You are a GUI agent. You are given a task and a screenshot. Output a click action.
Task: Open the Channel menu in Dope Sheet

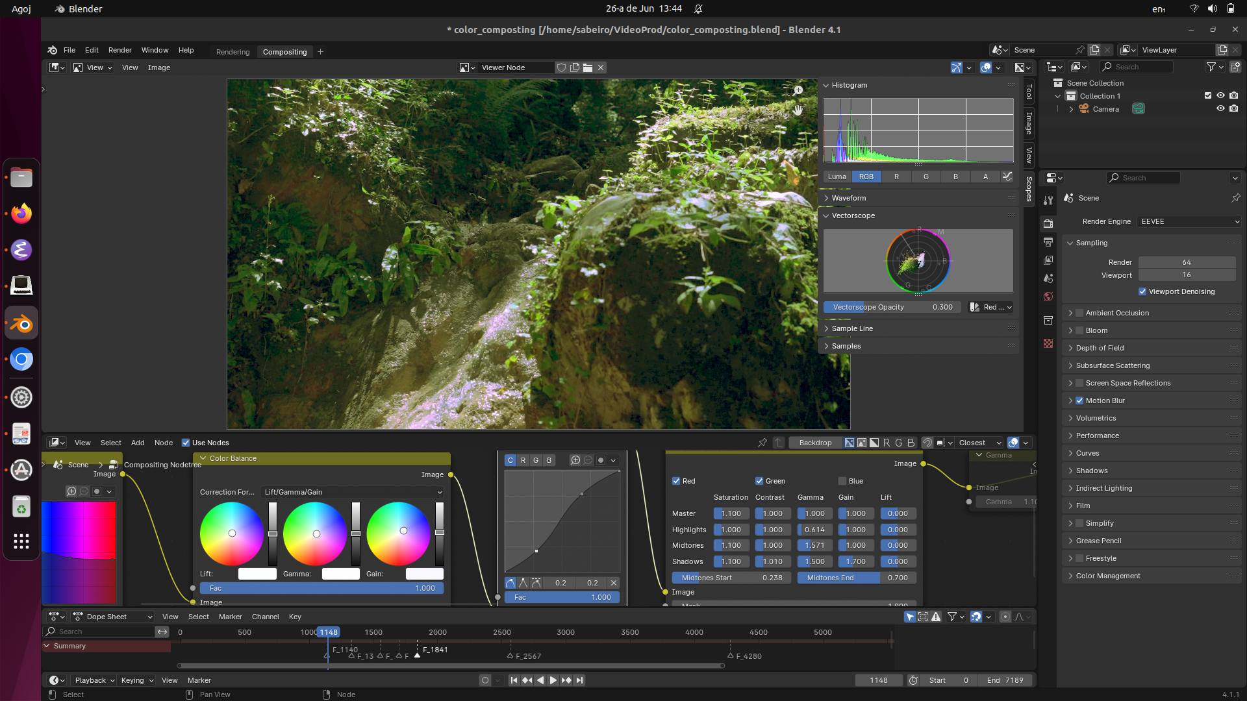265,617
